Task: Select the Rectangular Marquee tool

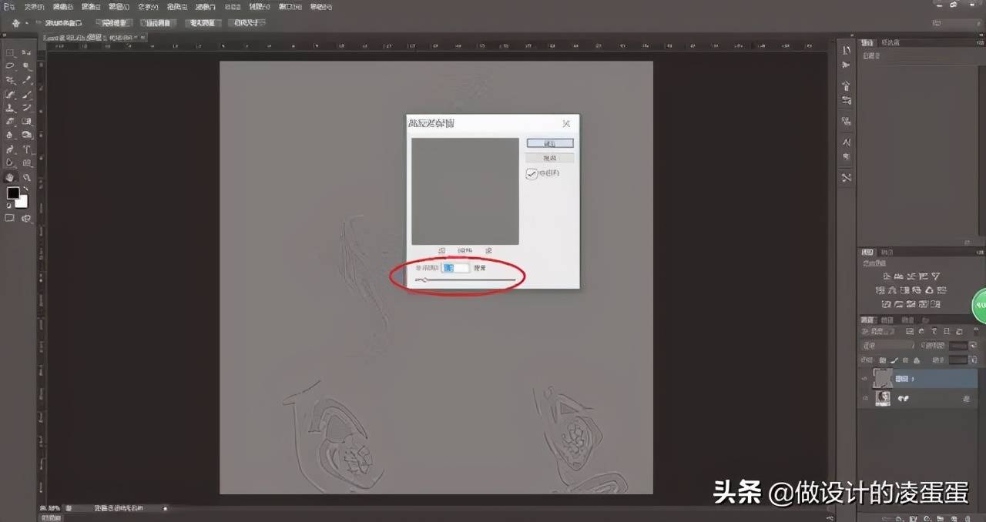Action: click(x=11, y=53)
